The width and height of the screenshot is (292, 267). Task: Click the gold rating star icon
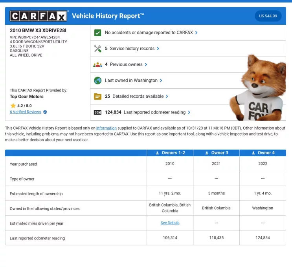click(x=13, y=106)
